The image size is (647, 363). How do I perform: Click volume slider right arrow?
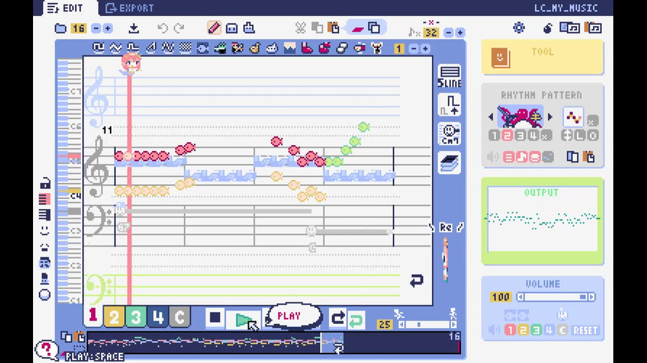592,297
